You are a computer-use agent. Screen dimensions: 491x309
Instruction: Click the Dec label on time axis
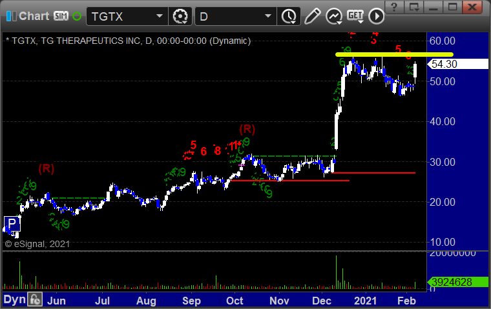click(x=322, y=301)
